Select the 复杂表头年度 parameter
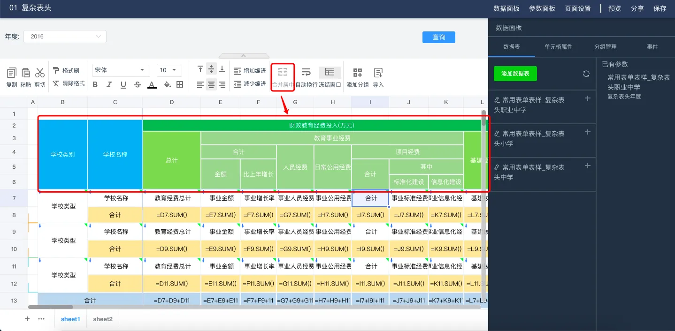Viewport: 675px width, 331px height. pos(624,97)
